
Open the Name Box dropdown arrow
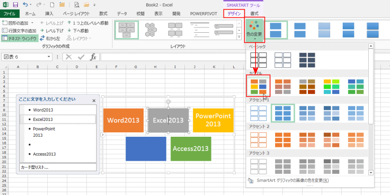[x=49, y=57]
